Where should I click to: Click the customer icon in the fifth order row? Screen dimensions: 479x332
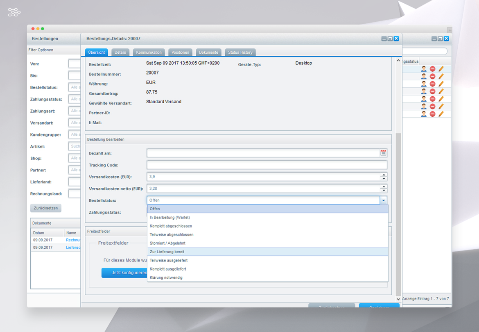424,99
